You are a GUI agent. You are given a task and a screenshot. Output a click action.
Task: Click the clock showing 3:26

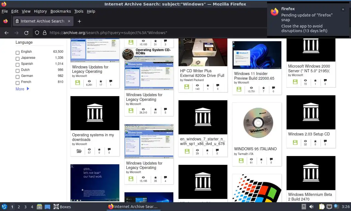point(346,207)
